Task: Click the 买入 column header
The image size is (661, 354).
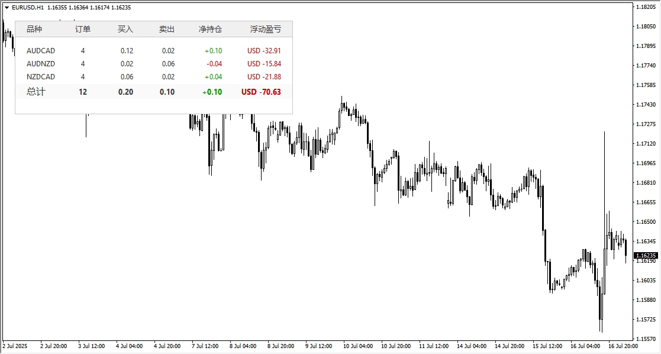Action: coord(125,29)
